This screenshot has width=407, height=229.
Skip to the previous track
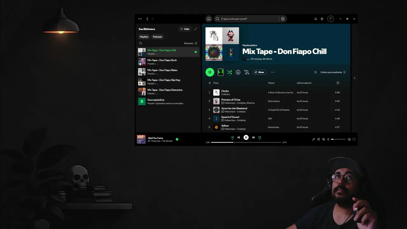click(238, 137)
